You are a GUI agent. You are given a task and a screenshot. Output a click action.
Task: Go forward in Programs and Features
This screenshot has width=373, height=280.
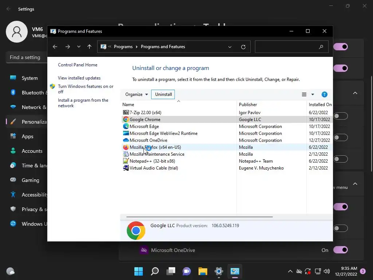coord(67,47)
